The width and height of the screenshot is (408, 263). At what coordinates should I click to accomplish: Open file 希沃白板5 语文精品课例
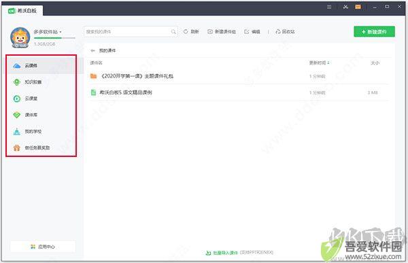(x=126, y=92)
